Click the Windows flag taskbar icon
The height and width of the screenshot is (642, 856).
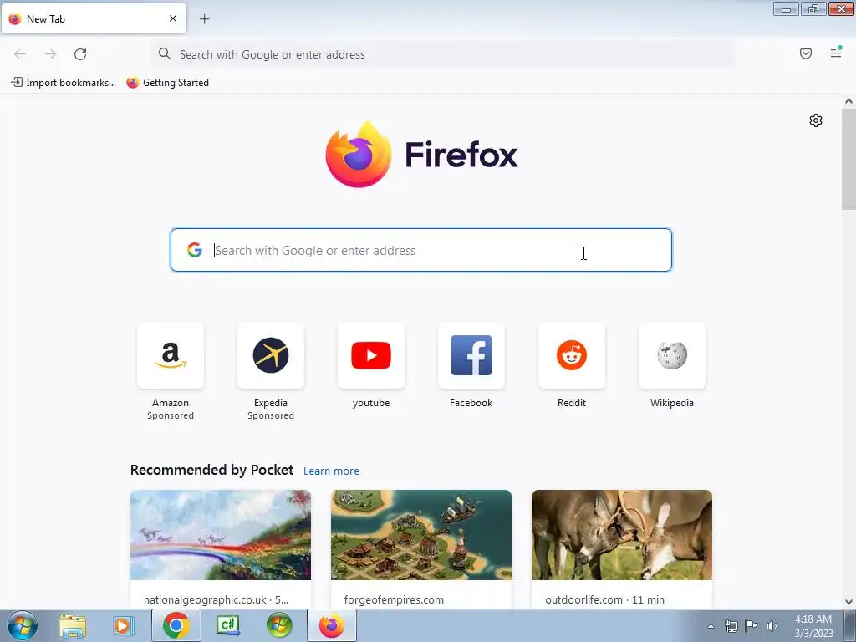coord(279,625)
